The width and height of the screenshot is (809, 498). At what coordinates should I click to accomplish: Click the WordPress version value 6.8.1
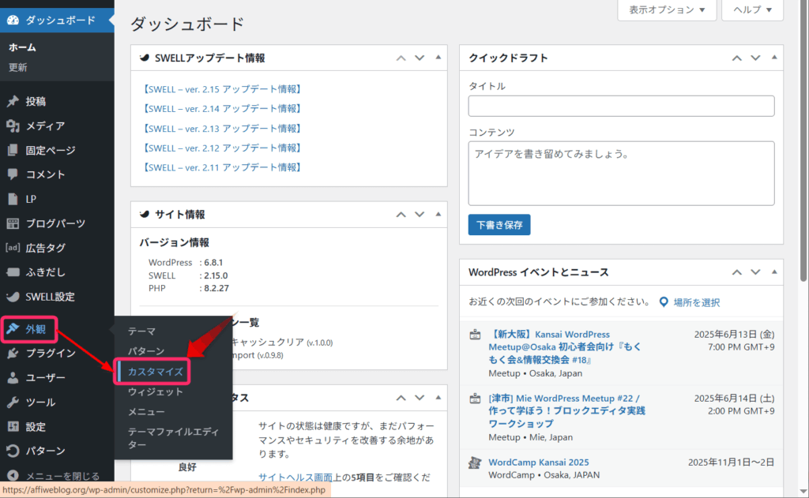[213, 262]
